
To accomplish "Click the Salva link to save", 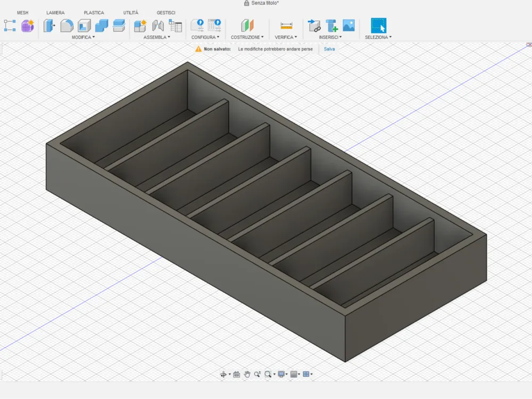I will click(x=329, y=49).
